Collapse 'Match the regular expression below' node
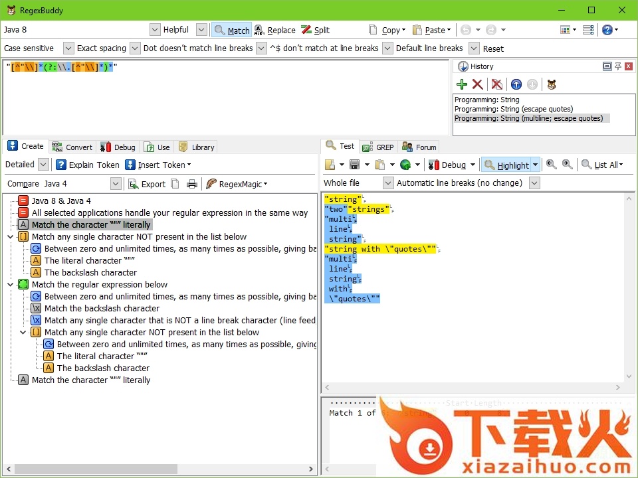 pos(11,285)
